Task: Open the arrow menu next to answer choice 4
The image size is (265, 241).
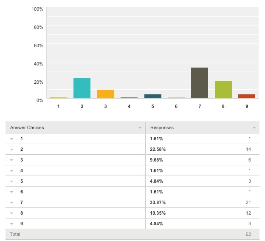Action: pyautogui.click(x=11, y=171)
